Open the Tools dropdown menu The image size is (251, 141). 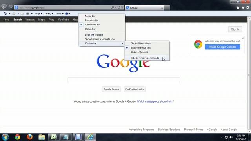pyautogui.click(x=59, y=14)
